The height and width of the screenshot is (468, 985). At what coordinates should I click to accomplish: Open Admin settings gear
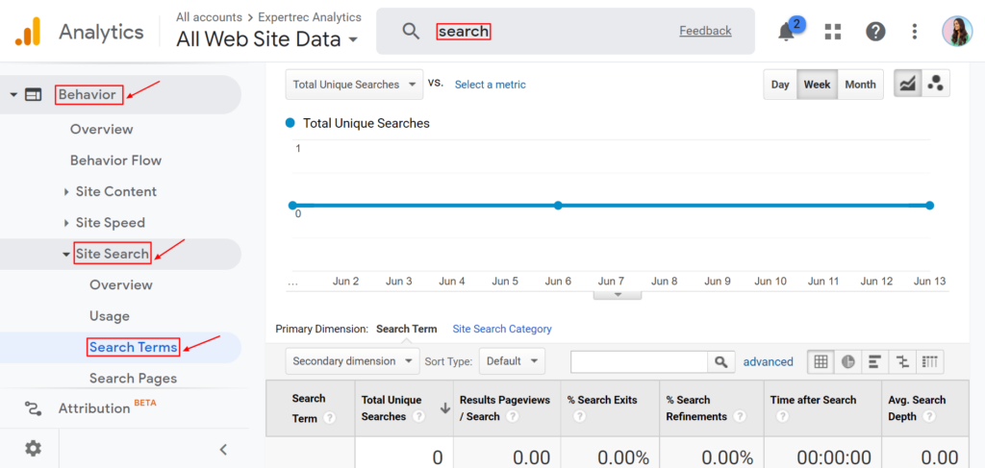click(x=33, y=448)
